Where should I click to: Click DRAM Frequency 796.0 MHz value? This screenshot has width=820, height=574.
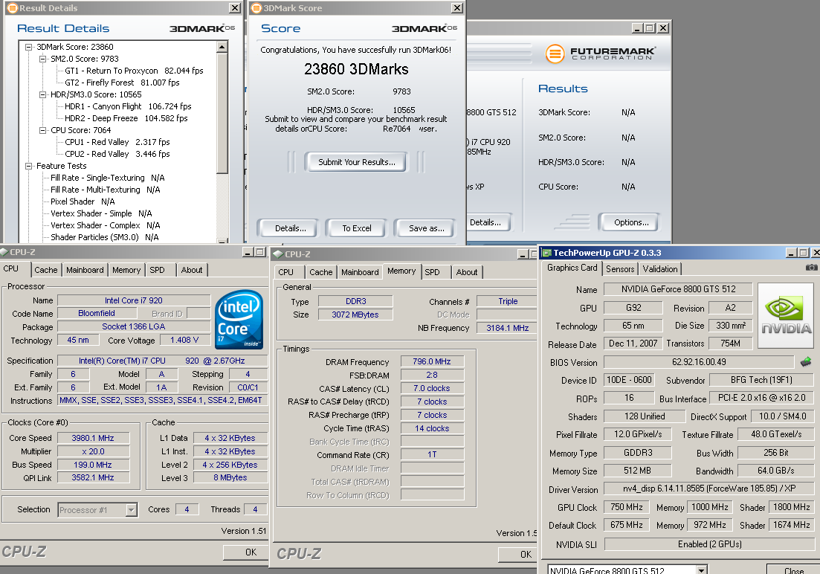[431, 361]
